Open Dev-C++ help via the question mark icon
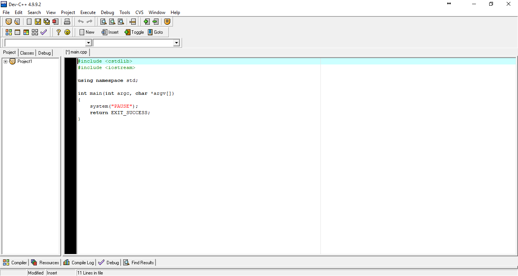The width and height of the screenshot is (518, 276). pos(59,32)
